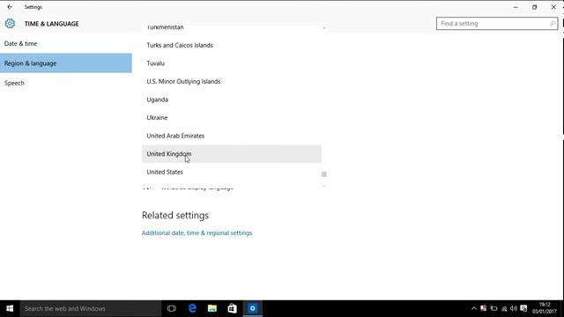Open the Speech section
The height and width of the screenshot is (317, 564).
coord(66,83)
